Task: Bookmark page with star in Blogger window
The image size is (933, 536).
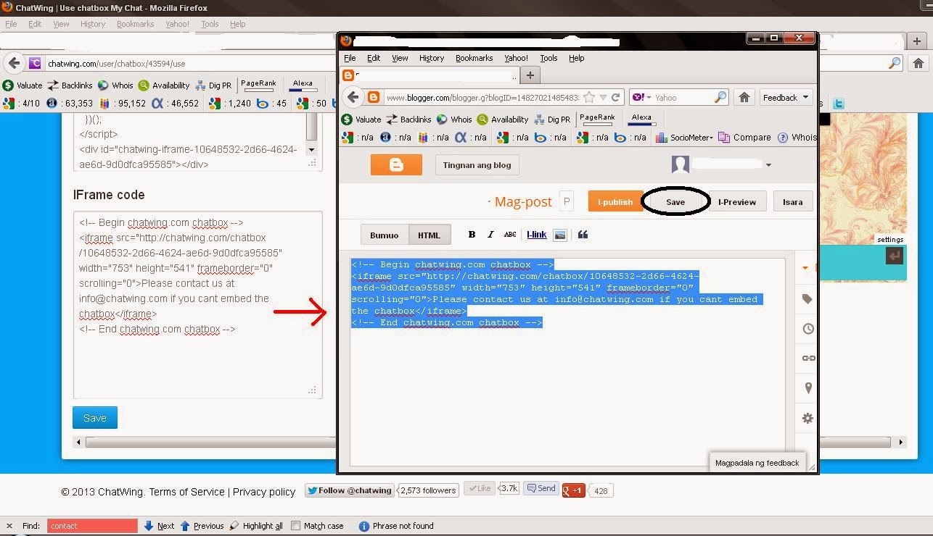Action: [x=589, y=97]
